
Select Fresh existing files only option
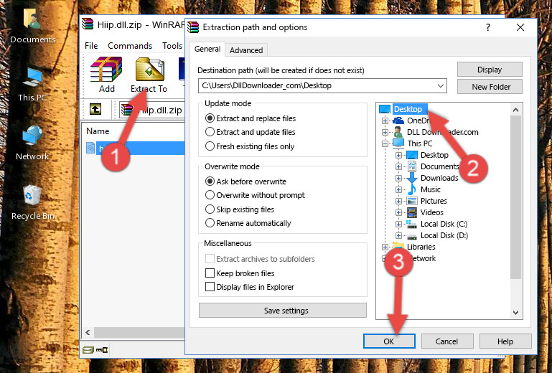coord(210,146)
